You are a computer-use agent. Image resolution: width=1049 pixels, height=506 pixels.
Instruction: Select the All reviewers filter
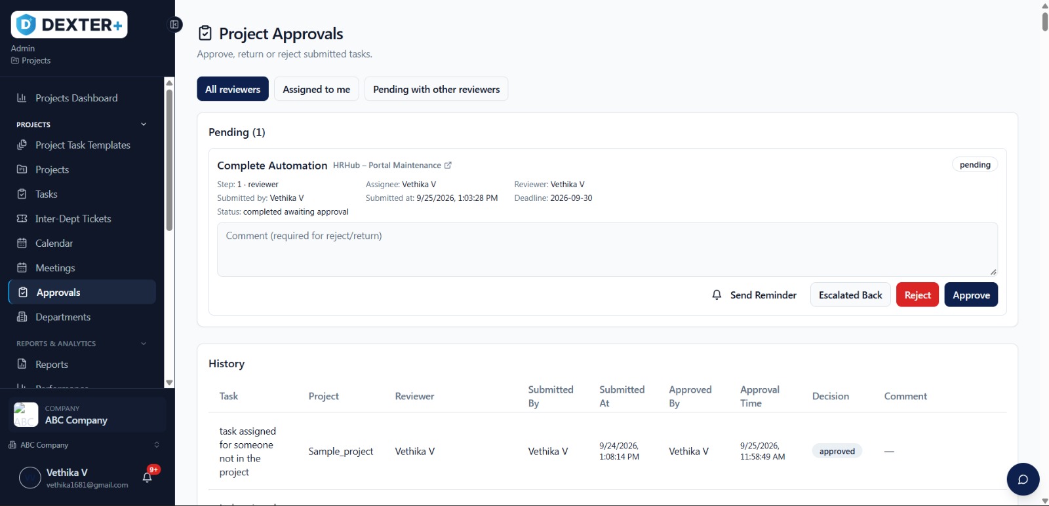coord(233,89)
